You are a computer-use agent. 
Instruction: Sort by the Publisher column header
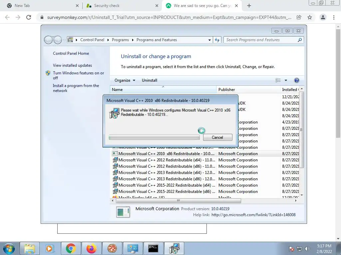click(248, 90)
